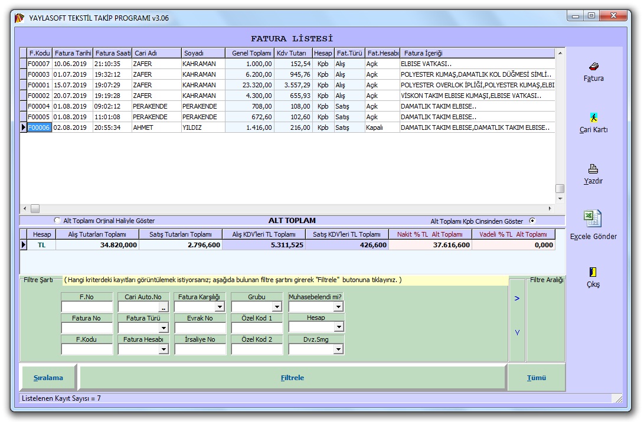644x422 pixels.
Task: Click the '09:02:12' invoice time cell
Action: click(x=113, y=106)
